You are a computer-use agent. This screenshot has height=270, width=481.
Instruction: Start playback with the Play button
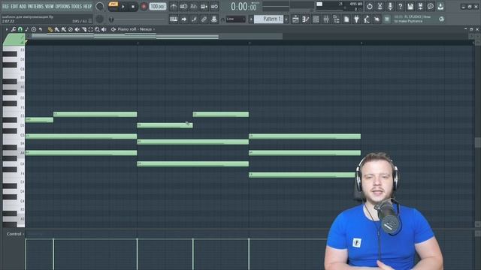pos(123,7)
